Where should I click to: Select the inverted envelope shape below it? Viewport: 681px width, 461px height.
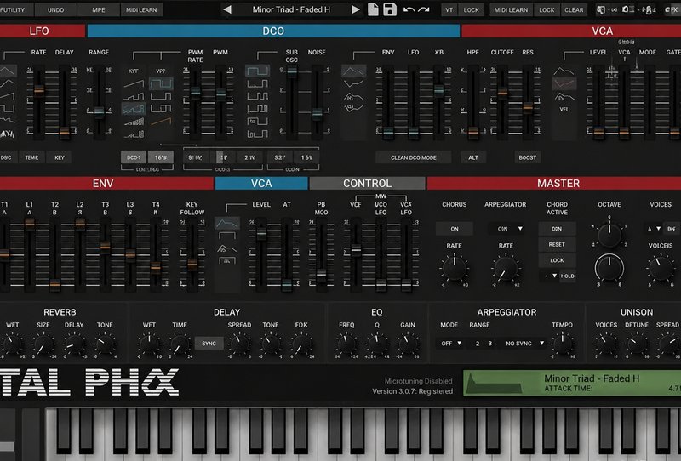coord(353,83)
